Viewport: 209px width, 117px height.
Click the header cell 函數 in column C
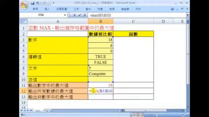tap(134, 34)
